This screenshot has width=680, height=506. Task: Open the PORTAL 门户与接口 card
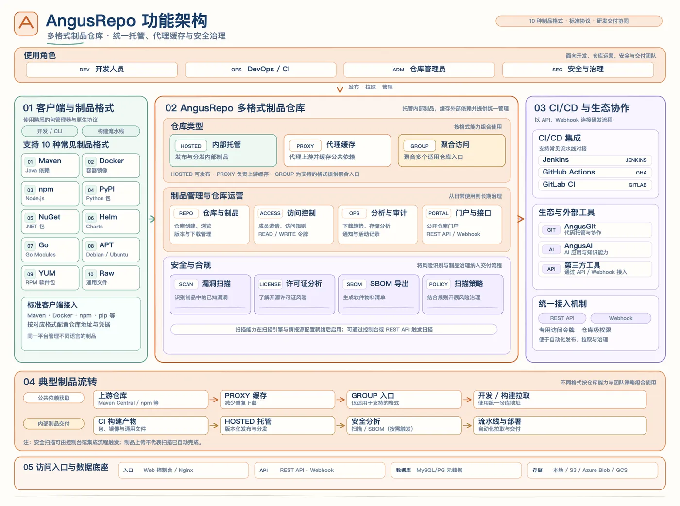[x=462, y=224]
